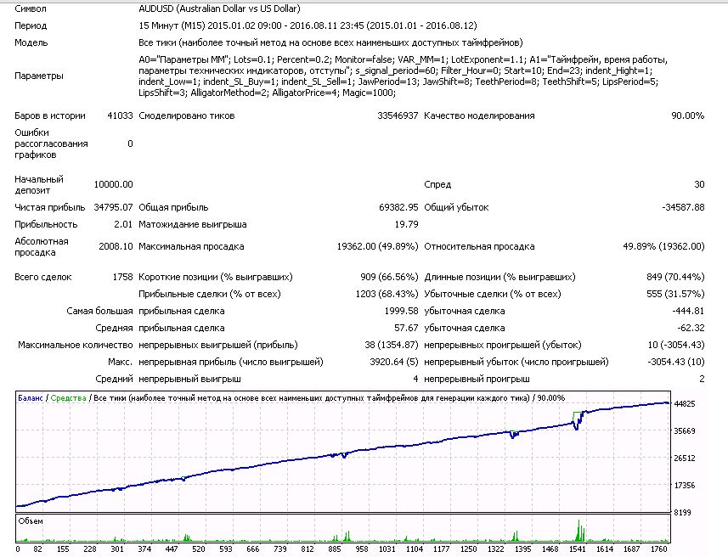This screenshot has height=557, width=728.
Task: Click chart axis value 35669
Action: 685,431
